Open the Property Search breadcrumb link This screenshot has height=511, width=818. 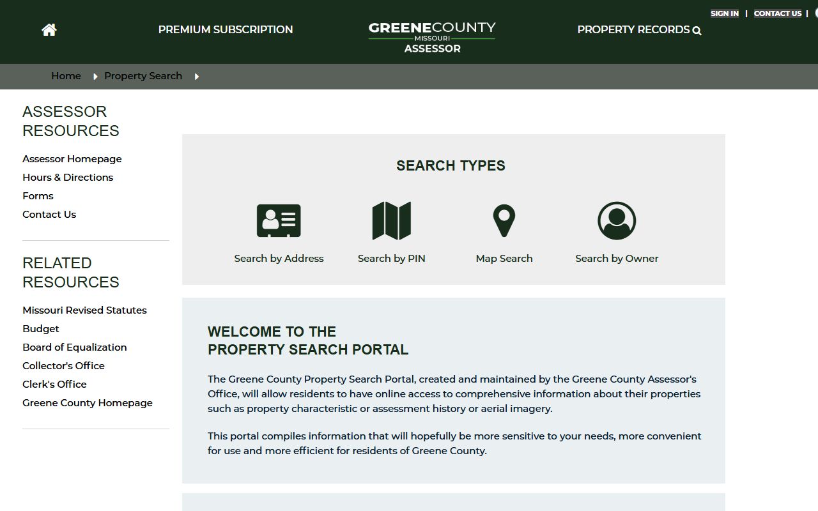click(143, 76)
